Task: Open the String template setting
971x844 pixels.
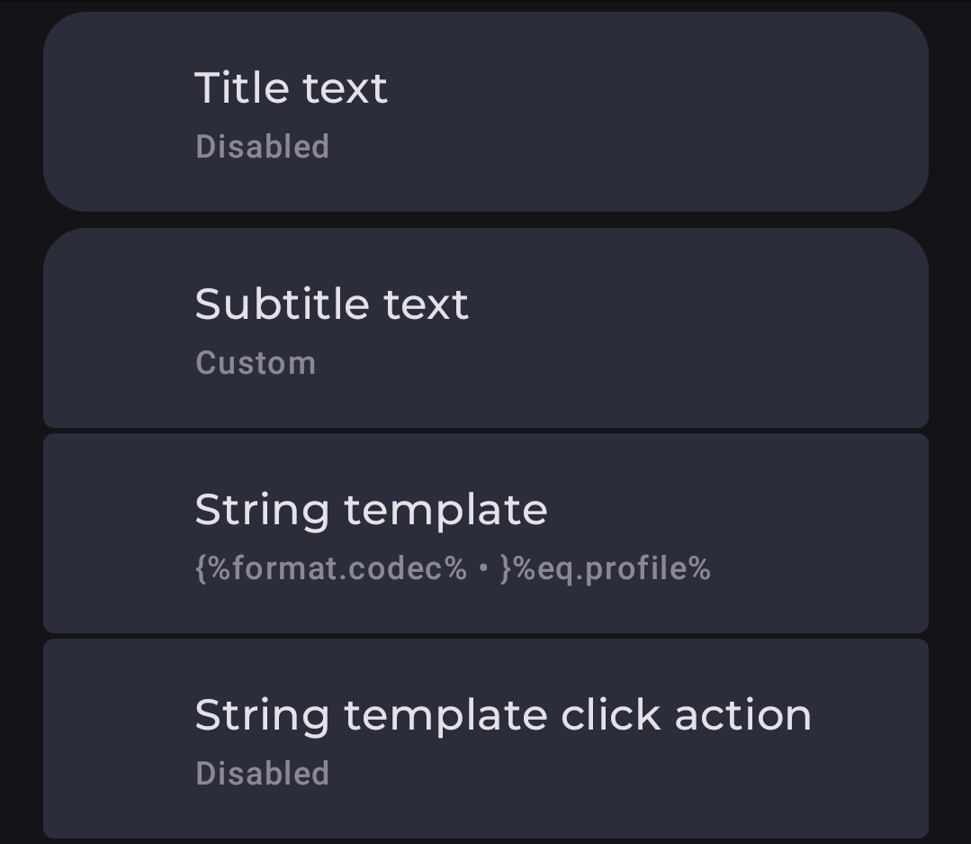Action: [486, 533]
